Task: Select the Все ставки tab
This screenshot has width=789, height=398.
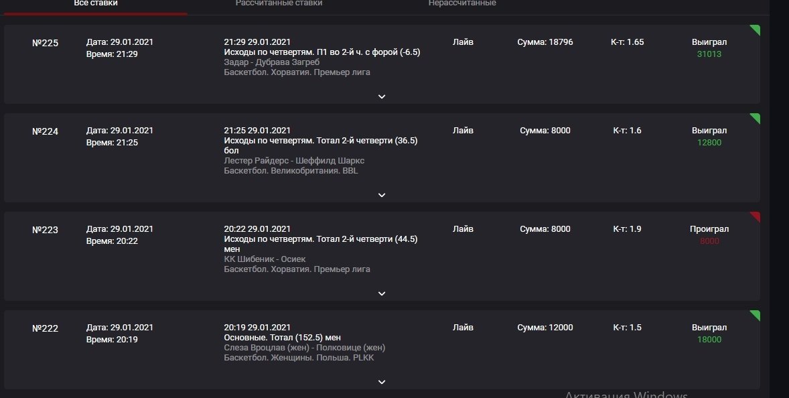Action: point(96,3)
